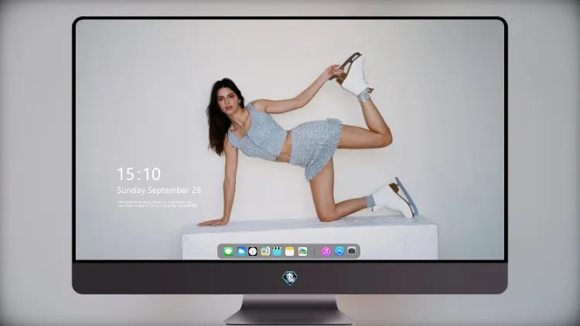Launch the Weather app from dock
Viewport: 580px width, 326px height.
241,251
